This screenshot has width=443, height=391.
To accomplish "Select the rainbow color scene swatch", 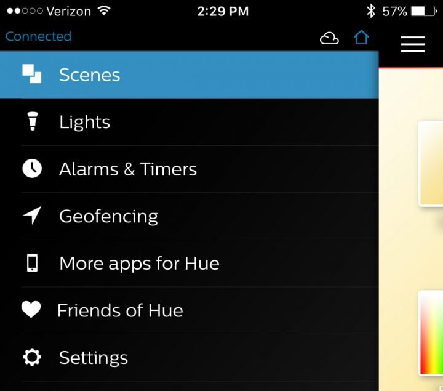I will coord(431,333).
